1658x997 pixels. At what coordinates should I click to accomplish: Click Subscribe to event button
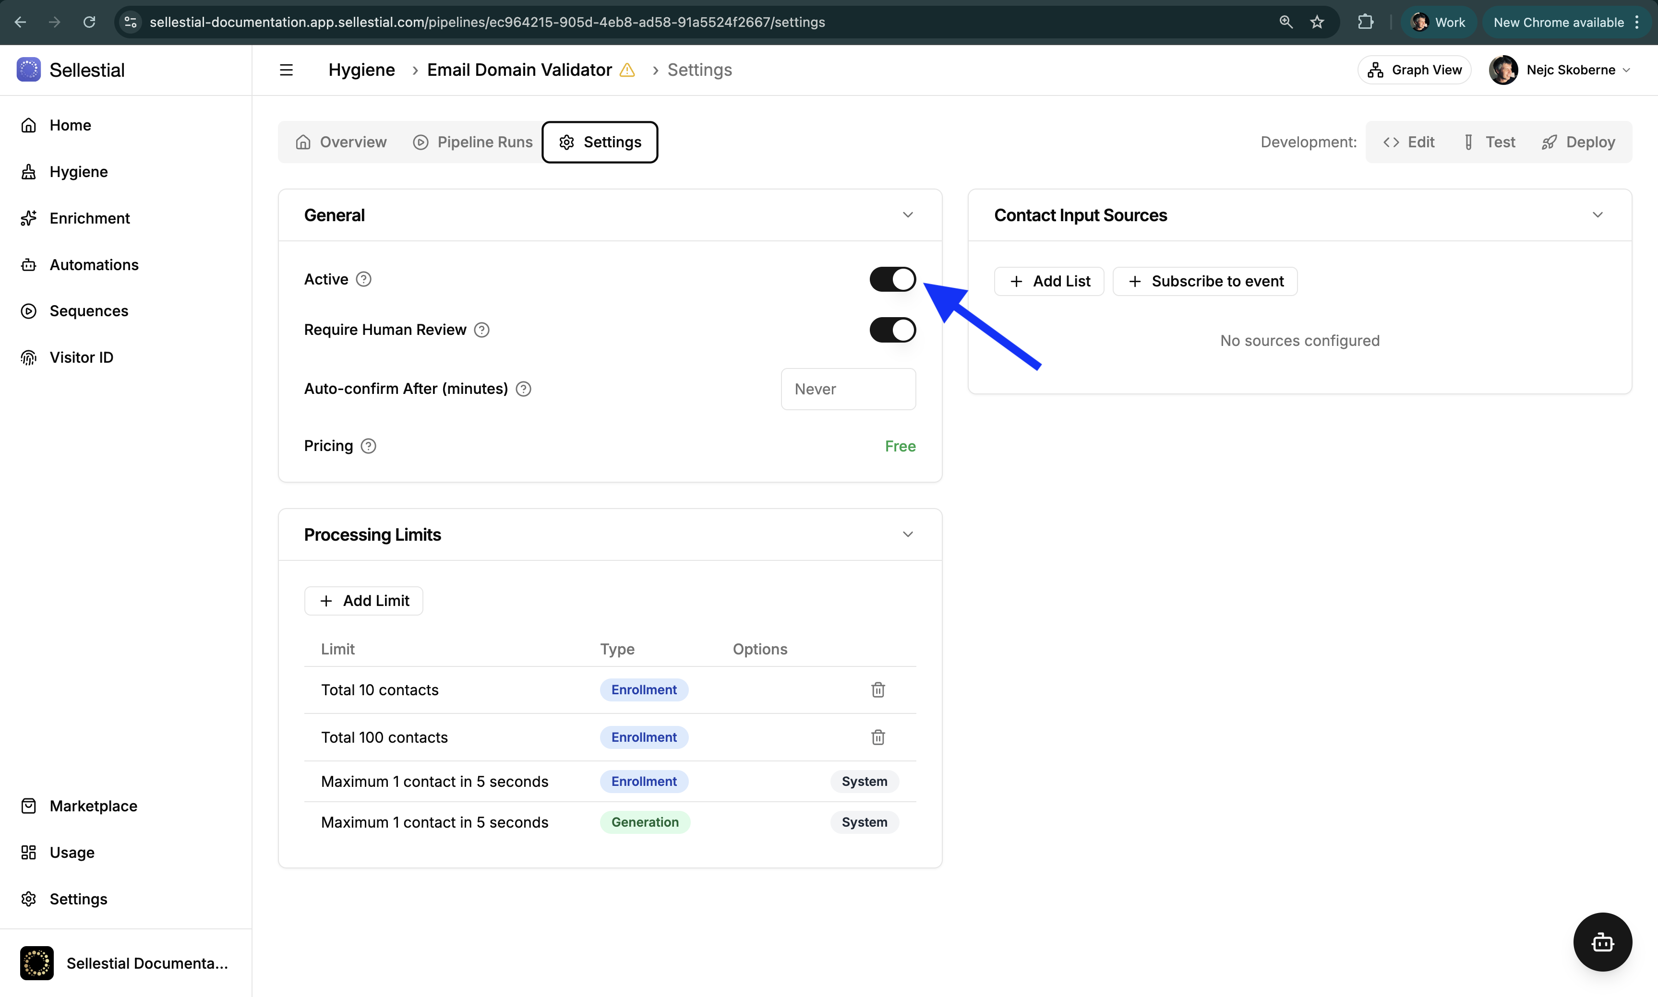click(x=1205, y=282)
